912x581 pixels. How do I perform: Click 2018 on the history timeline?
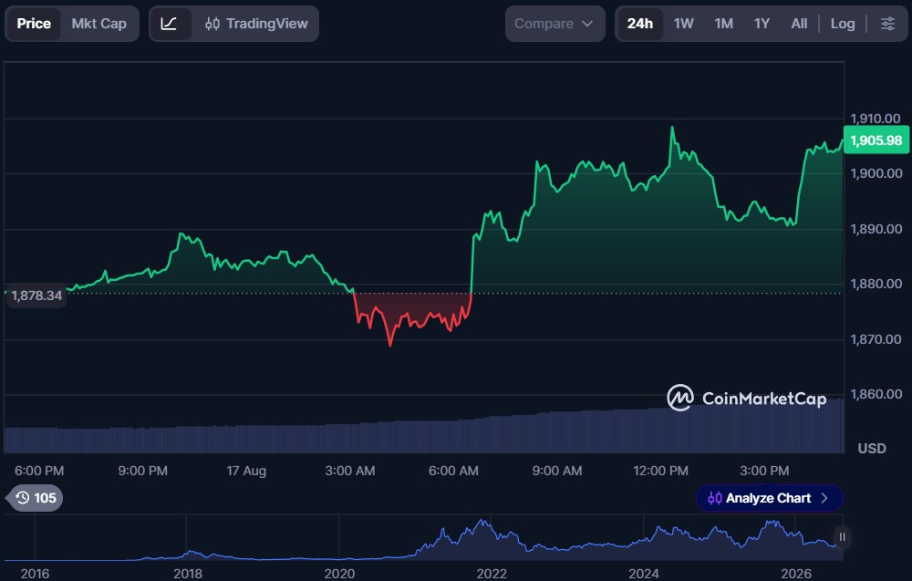click(x=187, y=574)
